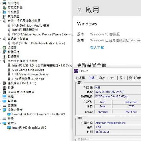The height and width of the screenshot is (141, 141).
Task: Click the USB plug icon for USB Composite Device
Action: coord(9,70)
